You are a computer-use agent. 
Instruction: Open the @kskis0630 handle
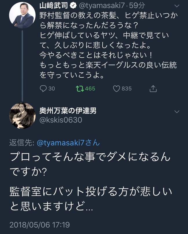coord(60,120)
